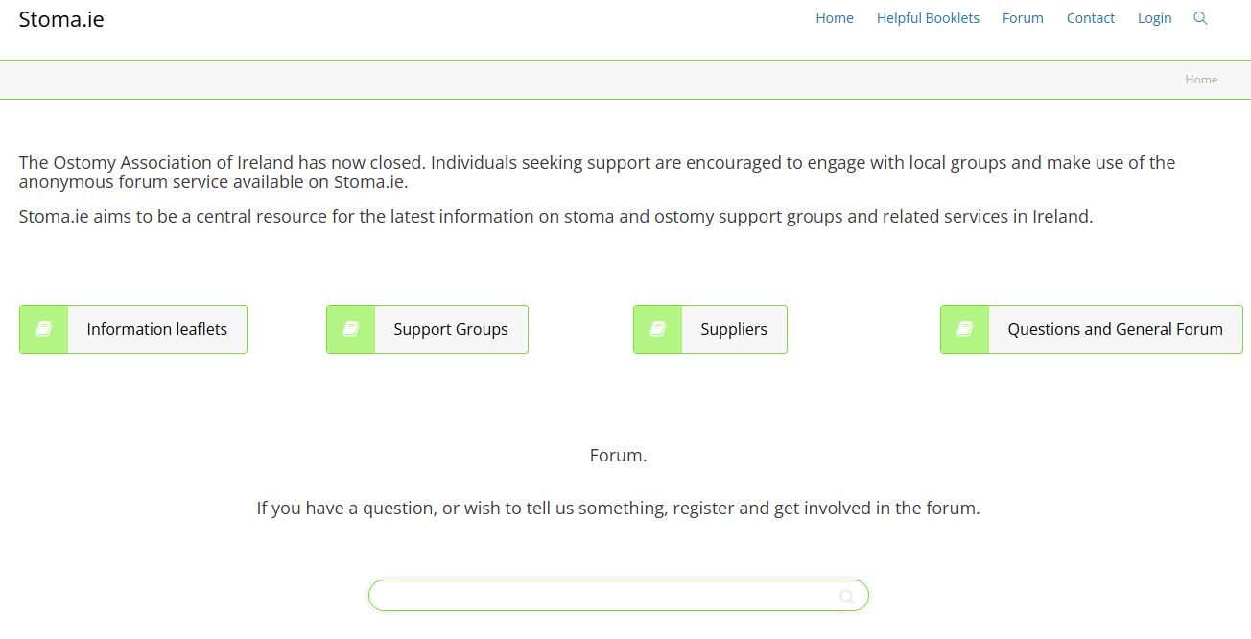
Task: Select Home in the navigation menu
Action: point(834,18)
